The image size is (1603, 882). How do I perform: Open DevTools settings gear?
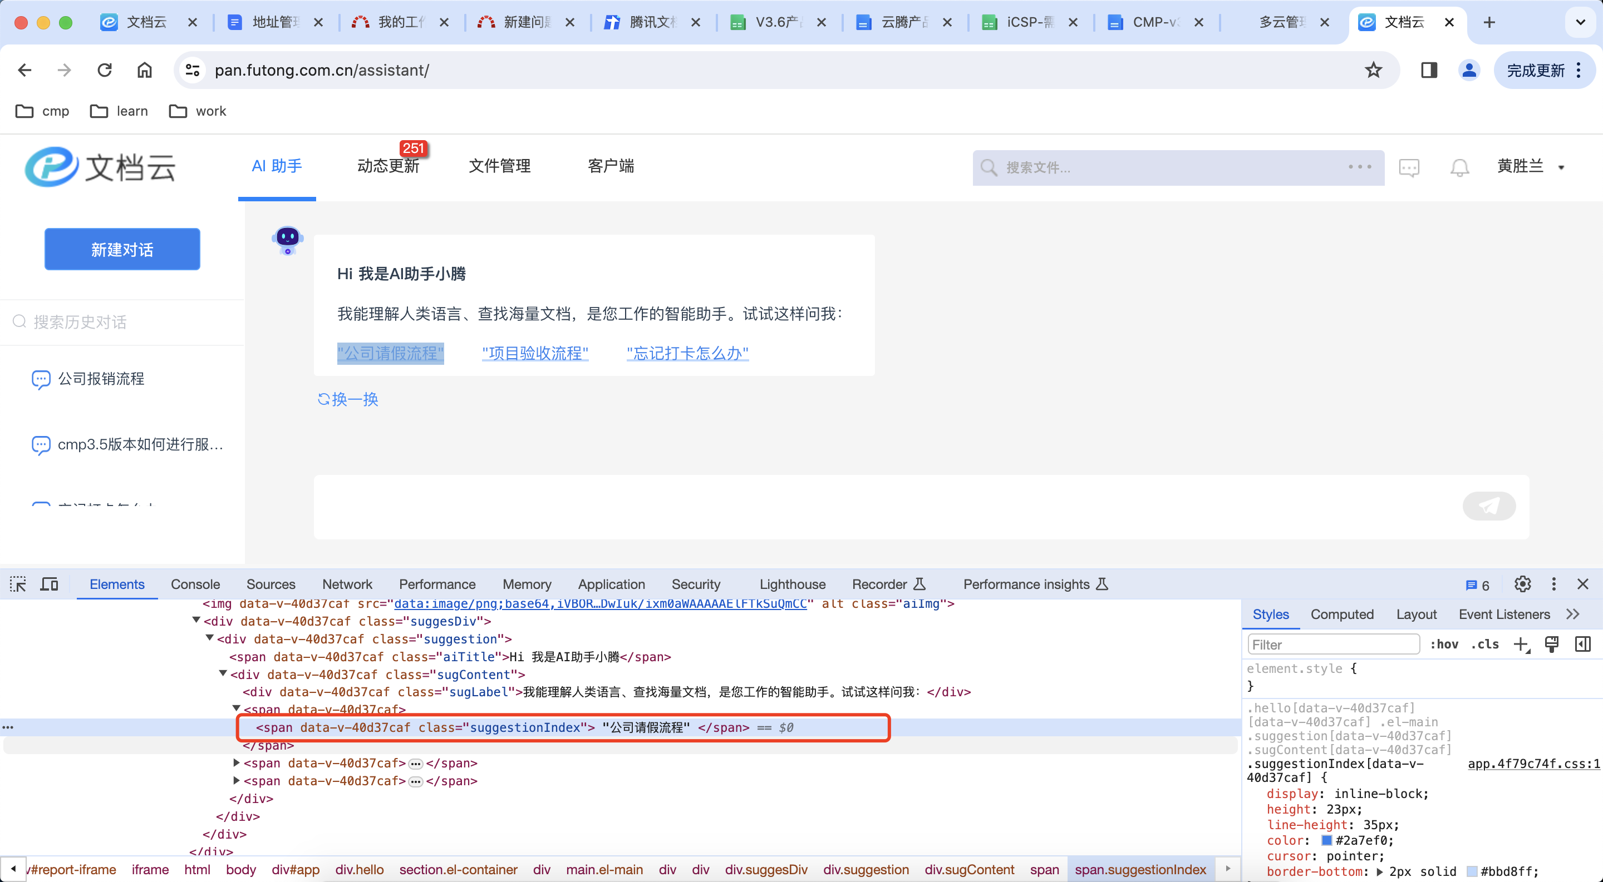tap(1522, 584)
